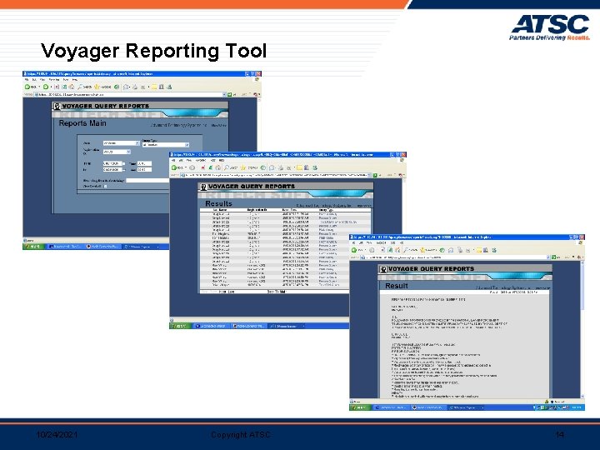The width and height of the screenshot is (600, 450).
Task: Open File menu in Reports Main window
Action: (x=27, y=80)
